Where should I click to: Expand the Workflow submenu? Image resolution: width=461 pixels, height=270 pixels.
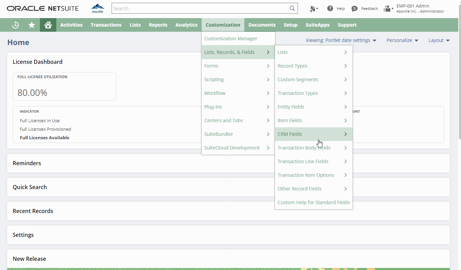coord(238,93)
